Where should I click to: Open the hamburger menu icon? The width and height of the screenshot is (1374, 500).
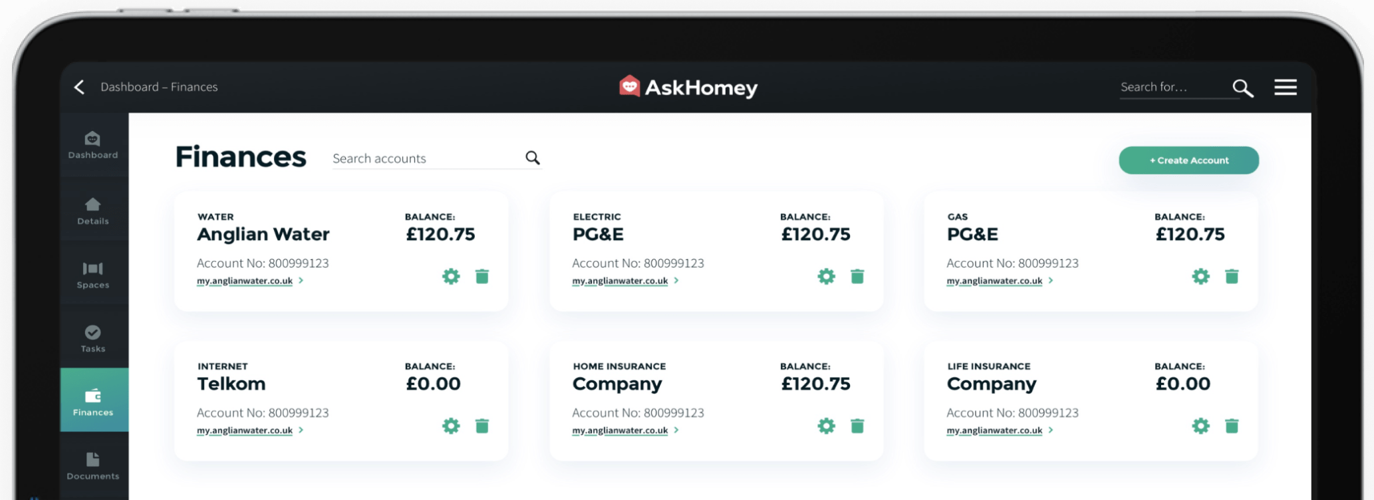click(1285, 87)
